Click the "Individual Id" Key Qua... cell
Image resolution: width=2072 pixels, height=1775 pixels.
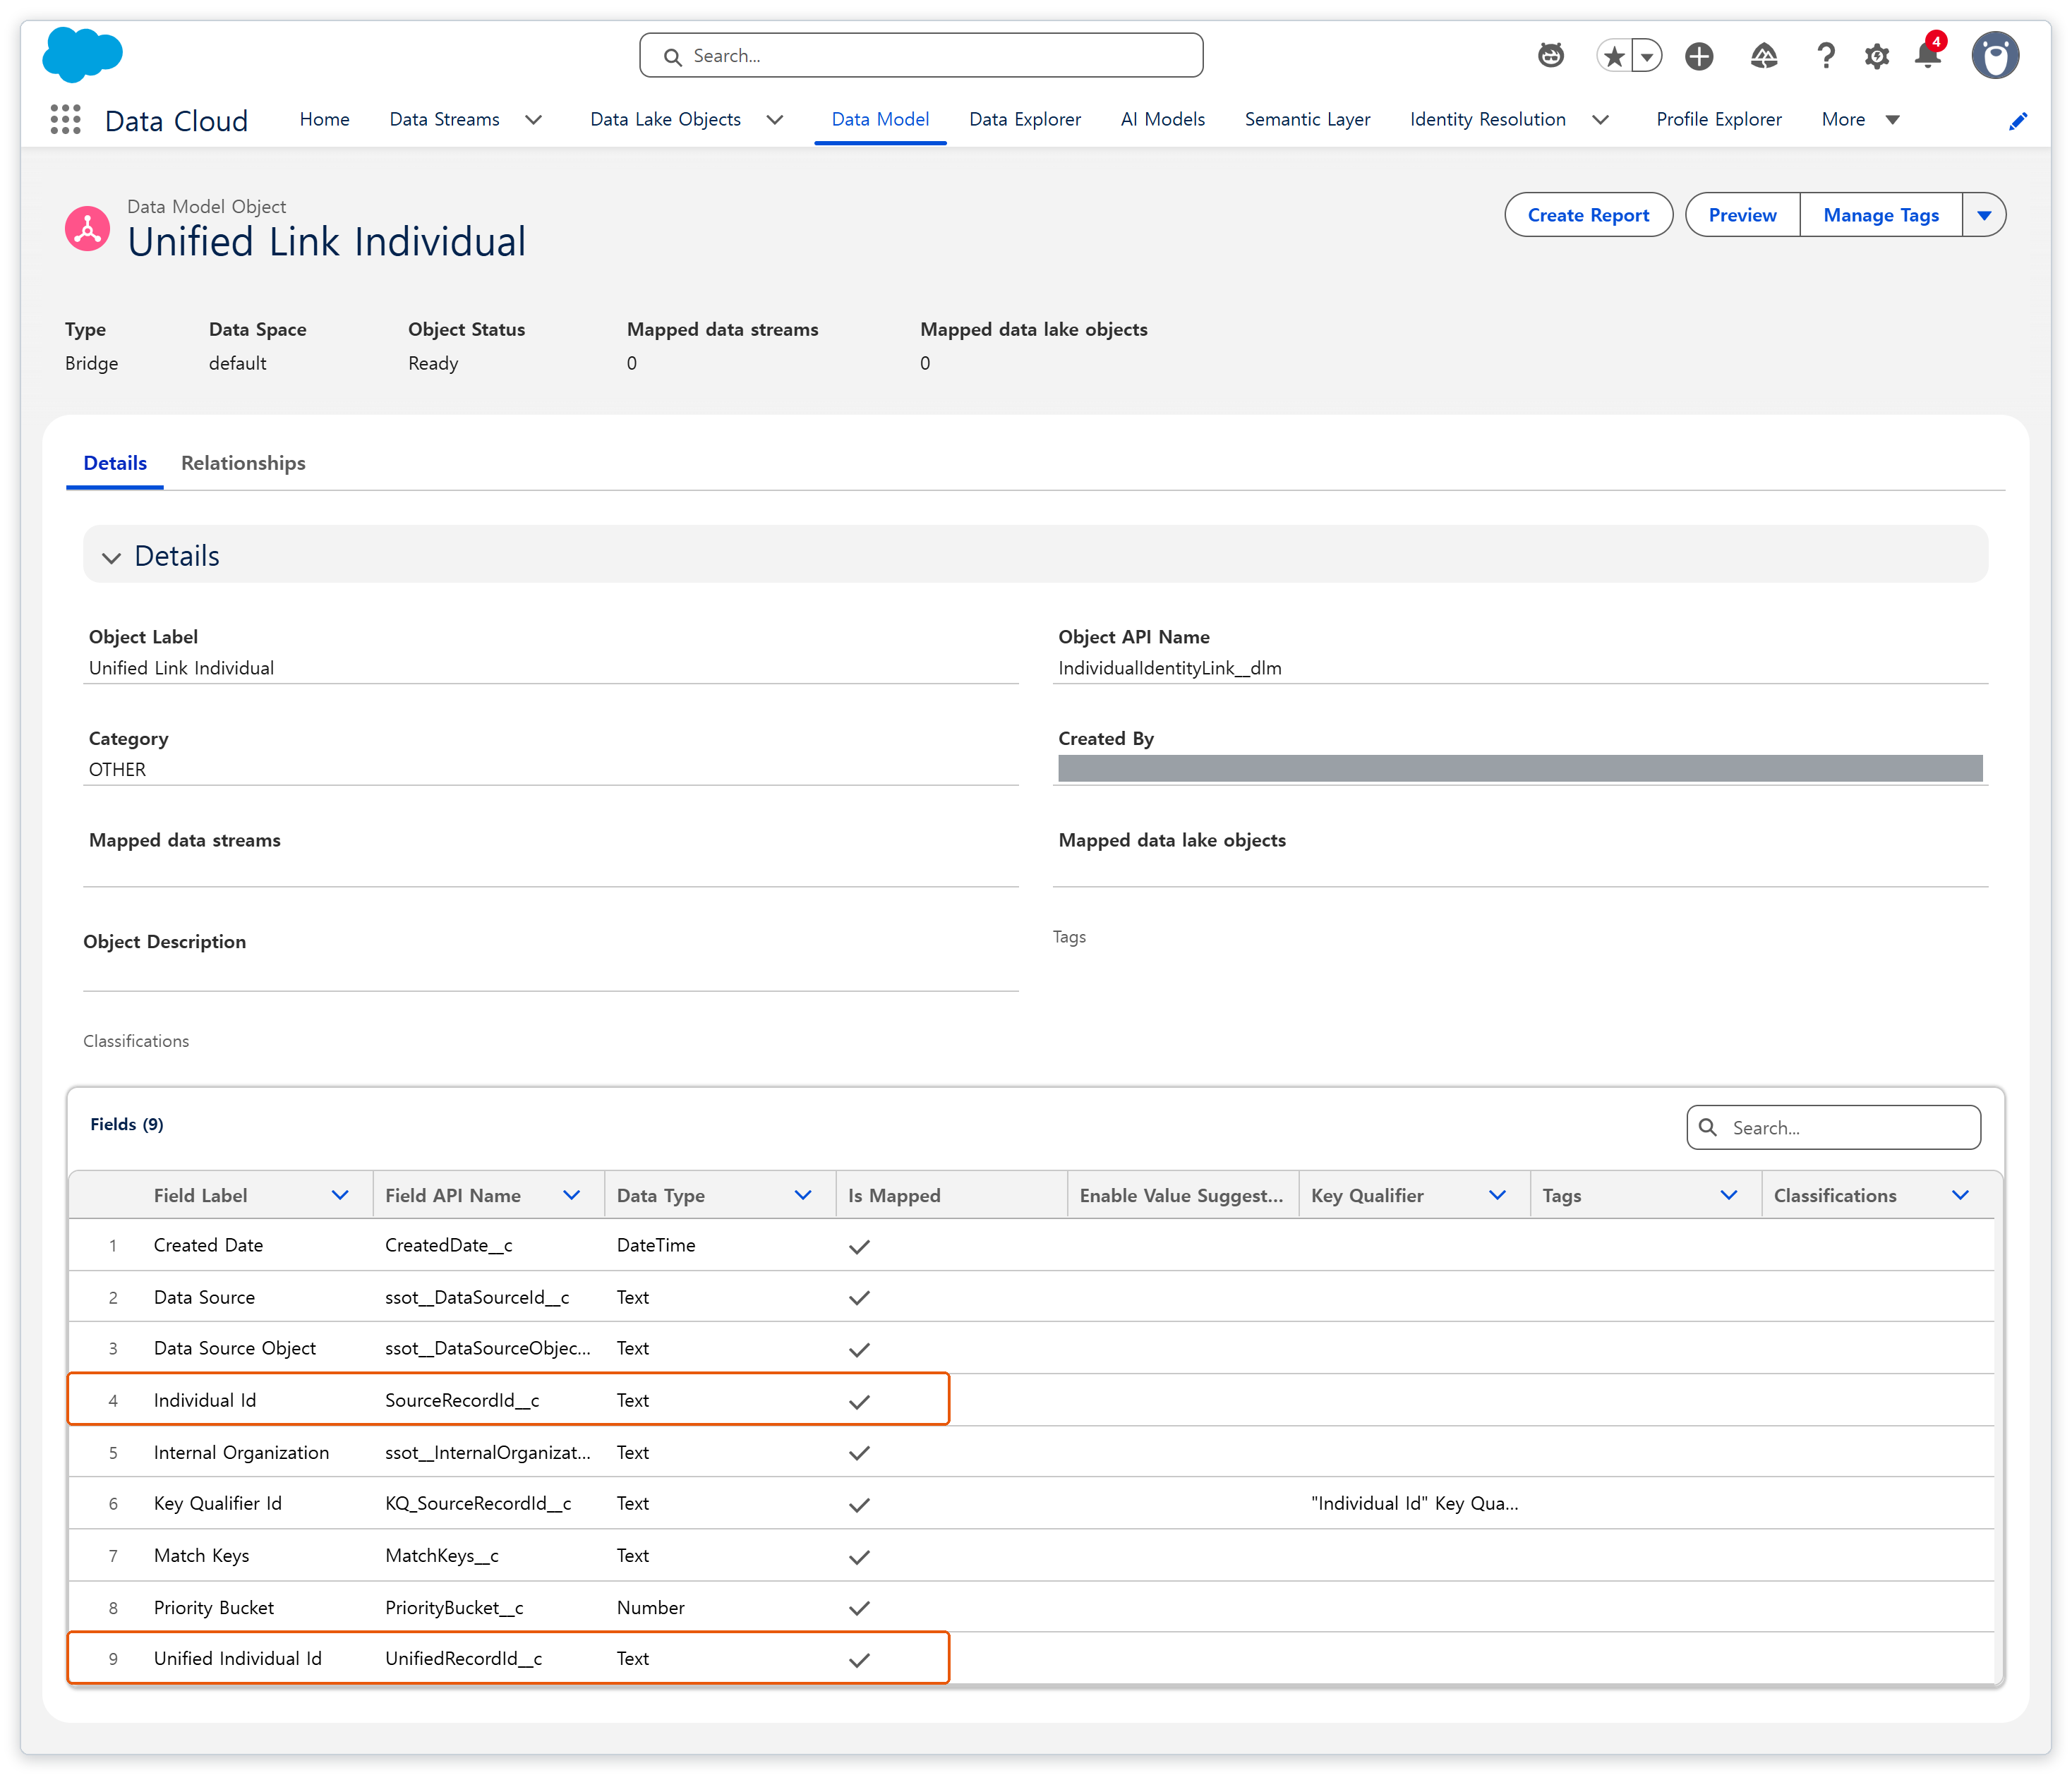click(1414, 1503)
